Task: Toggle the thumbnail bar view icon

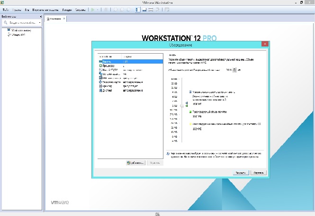Action: pyautogui.click(x=144, y=9)
